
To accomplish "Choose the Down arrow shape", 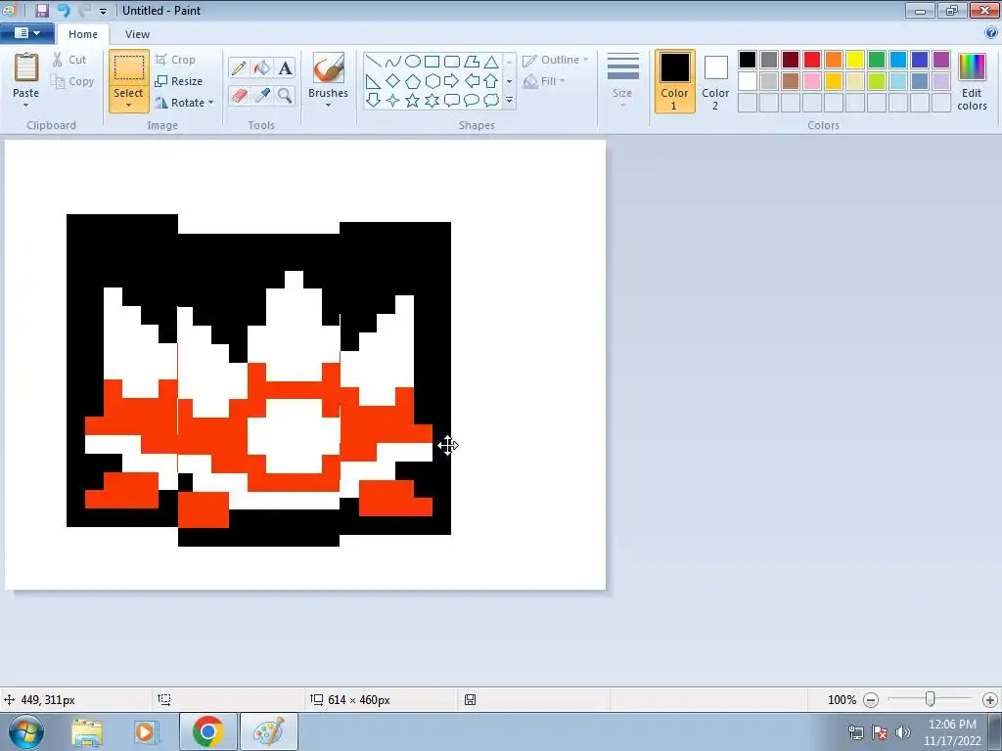I will (373, 101).
